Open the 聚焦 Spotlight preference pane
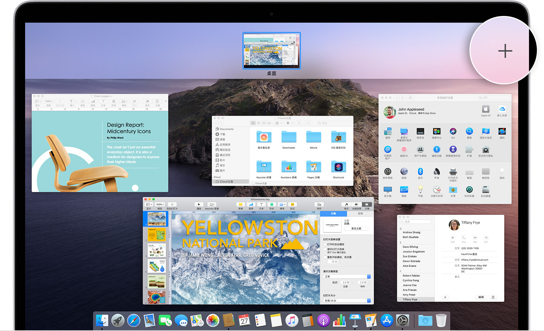544x331 pixels. pyautogui.click(x=469, y=131)
